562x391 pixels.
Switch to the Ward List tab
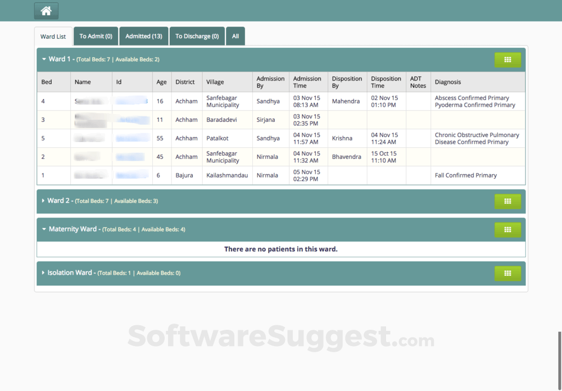[x=53, y=37]
